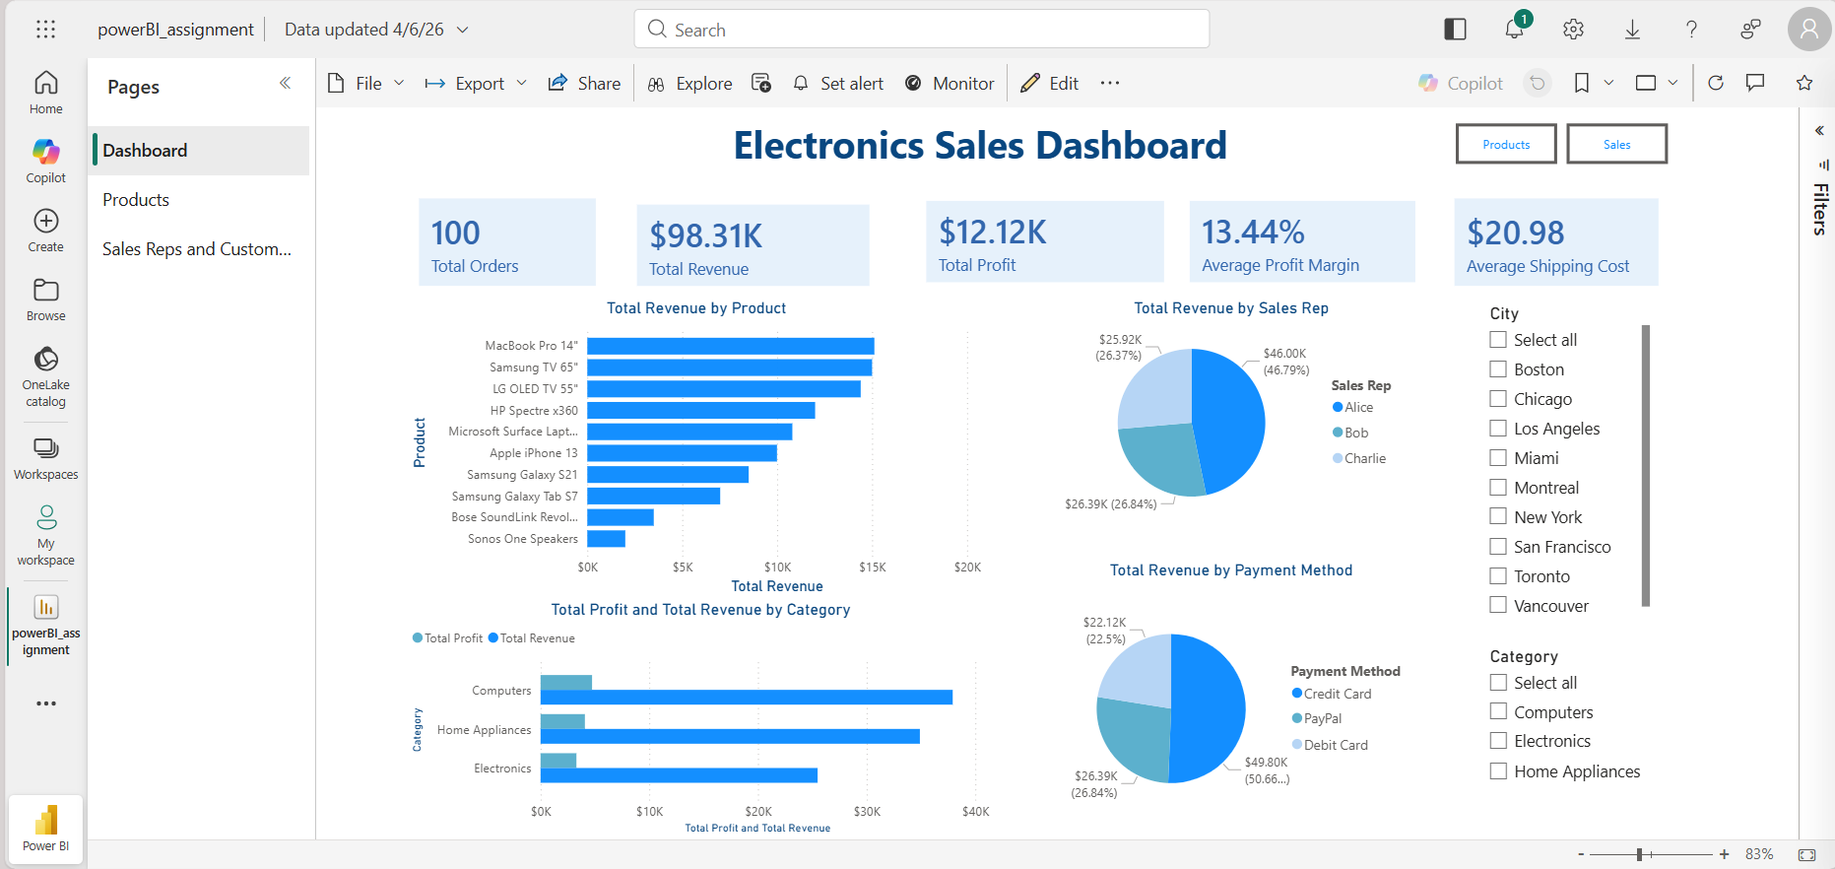Click the Search input box
This screenshot has width=1835, height=869.
tap(922, 29)
